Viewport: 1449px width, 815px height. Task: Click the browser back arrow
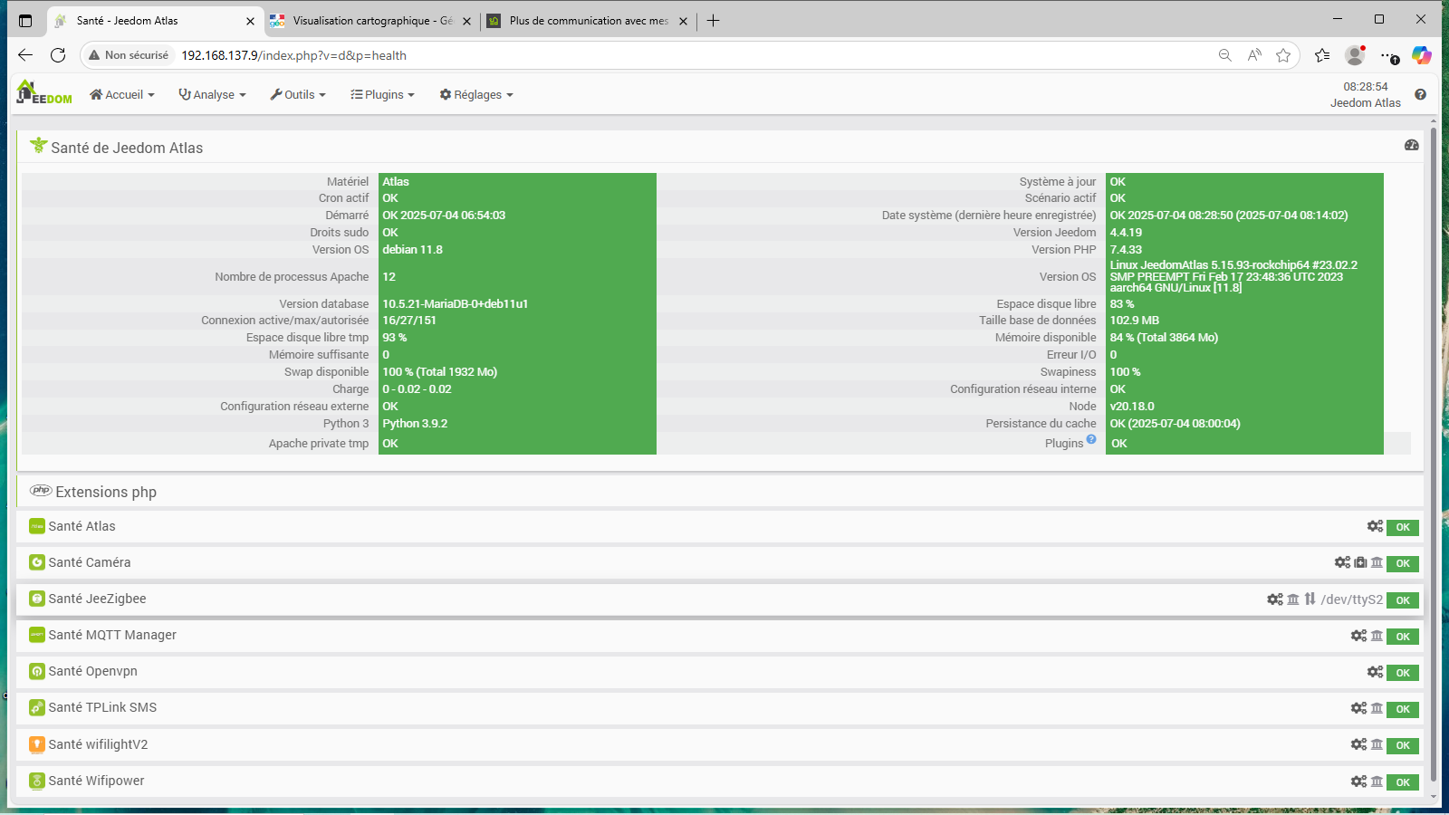tap(25, 55)
